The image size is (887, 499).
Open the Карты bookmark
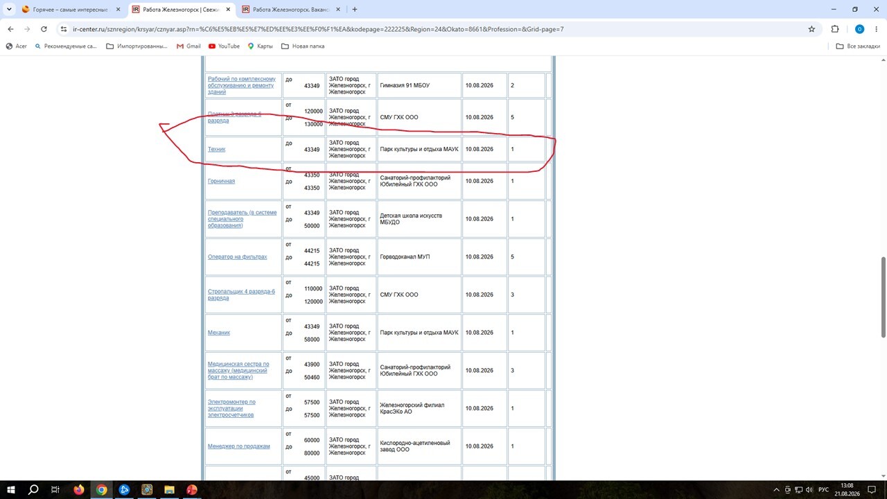[x=261, y=46]
